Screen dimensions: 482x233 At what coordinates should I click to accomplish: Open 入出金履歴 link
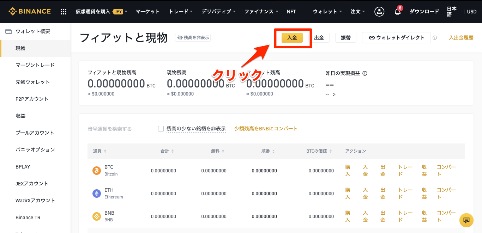pos(461,38)
